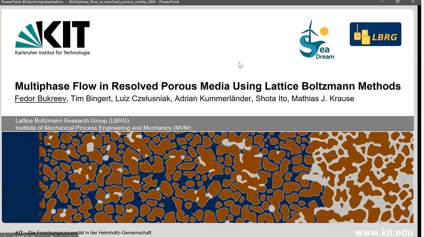Click Institute of Mechanical Process Engineering text
The width and height of the screenshot is (424, 237).
coord(103,128)
